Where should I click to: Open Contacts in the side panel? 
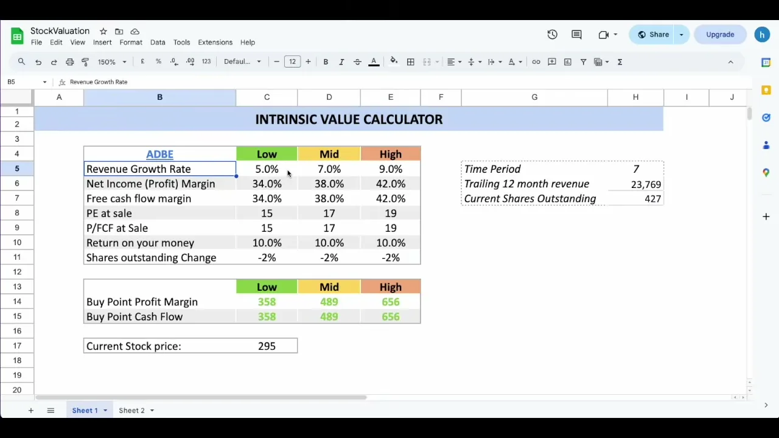click(x=766, y=145)
